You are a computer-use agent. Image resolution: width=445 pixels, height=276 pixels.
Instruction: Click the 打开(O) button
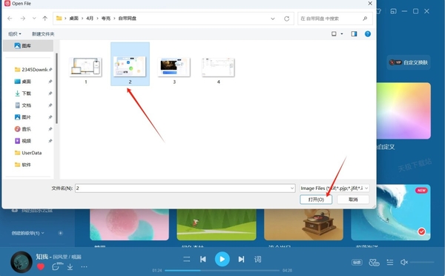[x=316, y=200]
